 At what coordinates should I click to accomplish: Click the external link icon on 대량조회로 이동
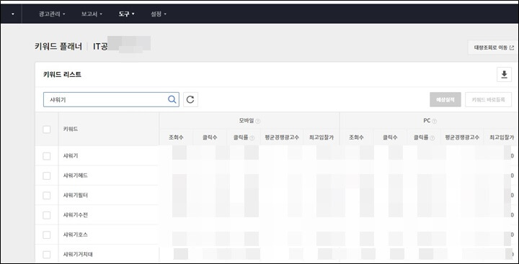pyautogui.click(x=512, y=47)
